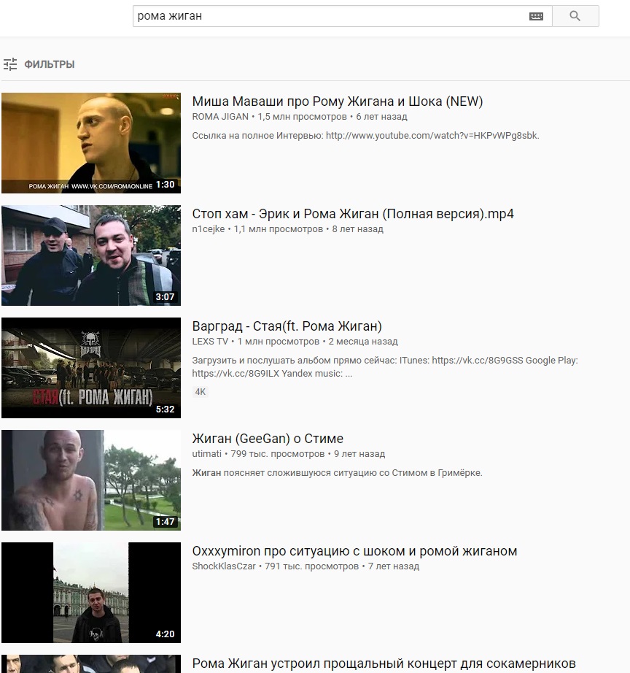Click the ФИЛЬТРЫ button label
630x673 pixels.
(x=50, y=64)
